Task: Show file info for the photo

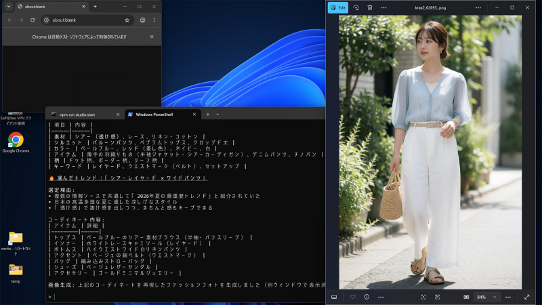Action: click(367, 297)
